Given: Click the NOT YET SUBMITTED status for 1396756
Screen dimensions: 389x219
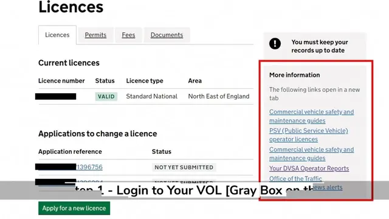Looking at the screenshot, I should 184,167.
